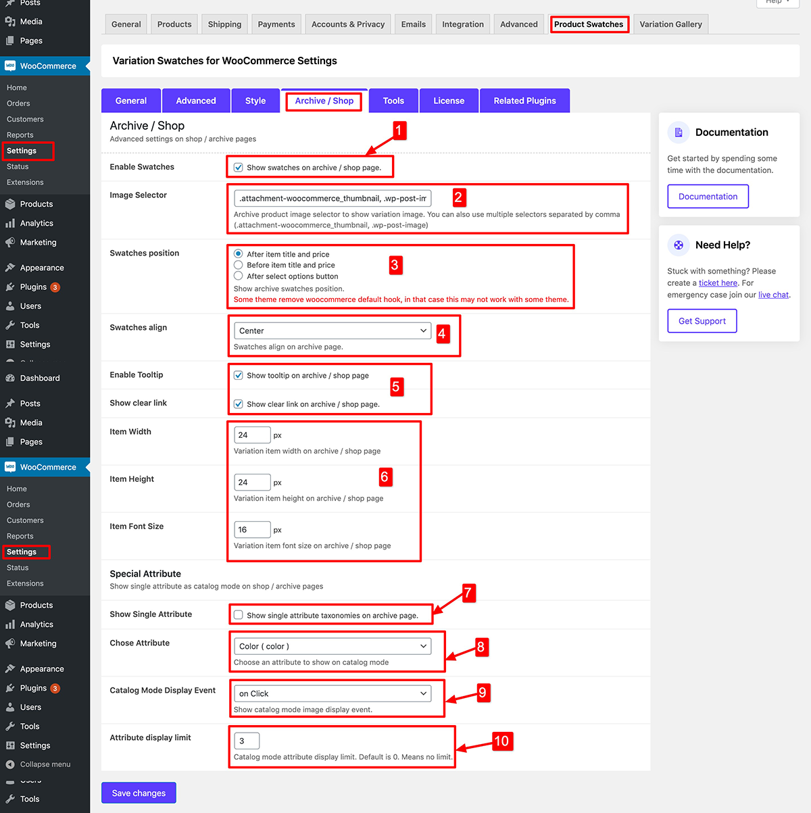
Task: Click the Item Height px field
Action: [252, 482]
